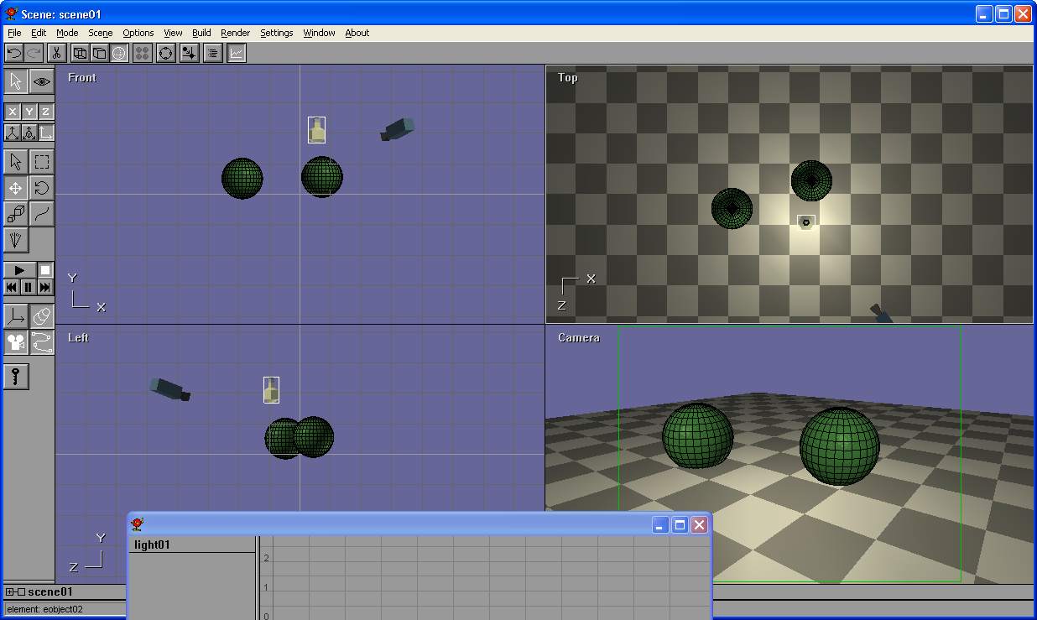Image resolution: width=1037 pixels, height=620 pixels.
Task: Click the camera object in Front view
Action: tap(398, 129)
